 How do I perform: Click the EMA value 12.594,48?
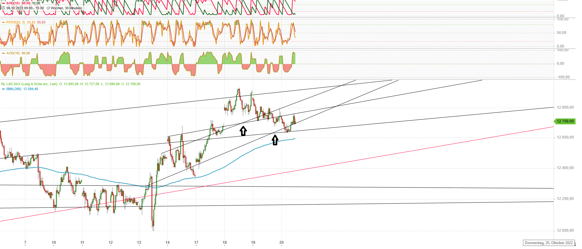tap(31, 89)
